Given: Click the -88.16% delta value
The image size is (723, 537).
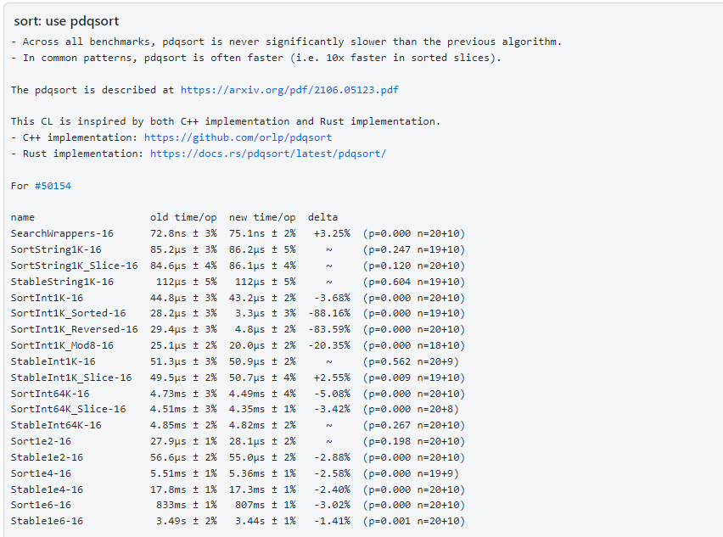Looking at the screenshot, I should [328, 313].
